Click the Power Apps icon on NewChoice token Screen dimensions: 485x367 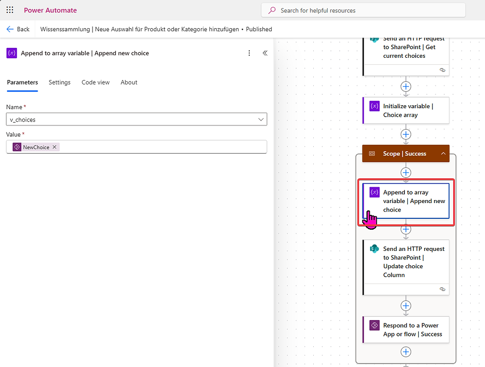pyautogui.click(x=17, y=147)
